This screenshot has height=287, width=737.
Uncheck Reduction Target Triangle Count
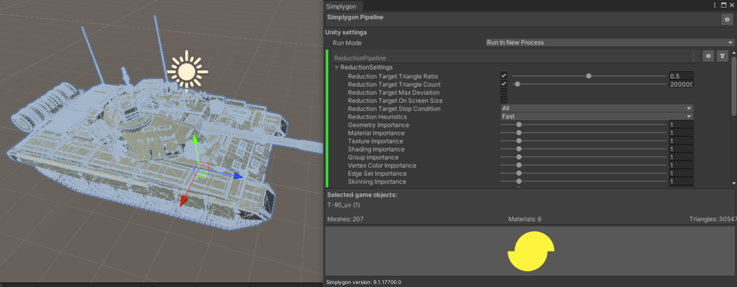click(503, 84)
